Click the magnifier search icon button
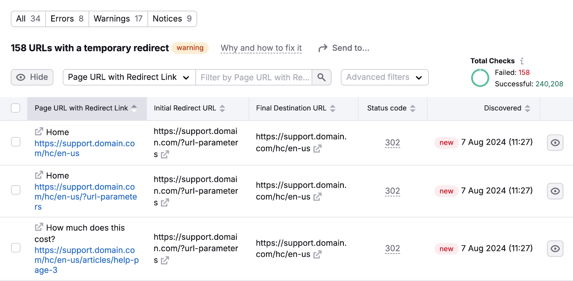This screenshot has height=281, width=573. coord(322,77)
